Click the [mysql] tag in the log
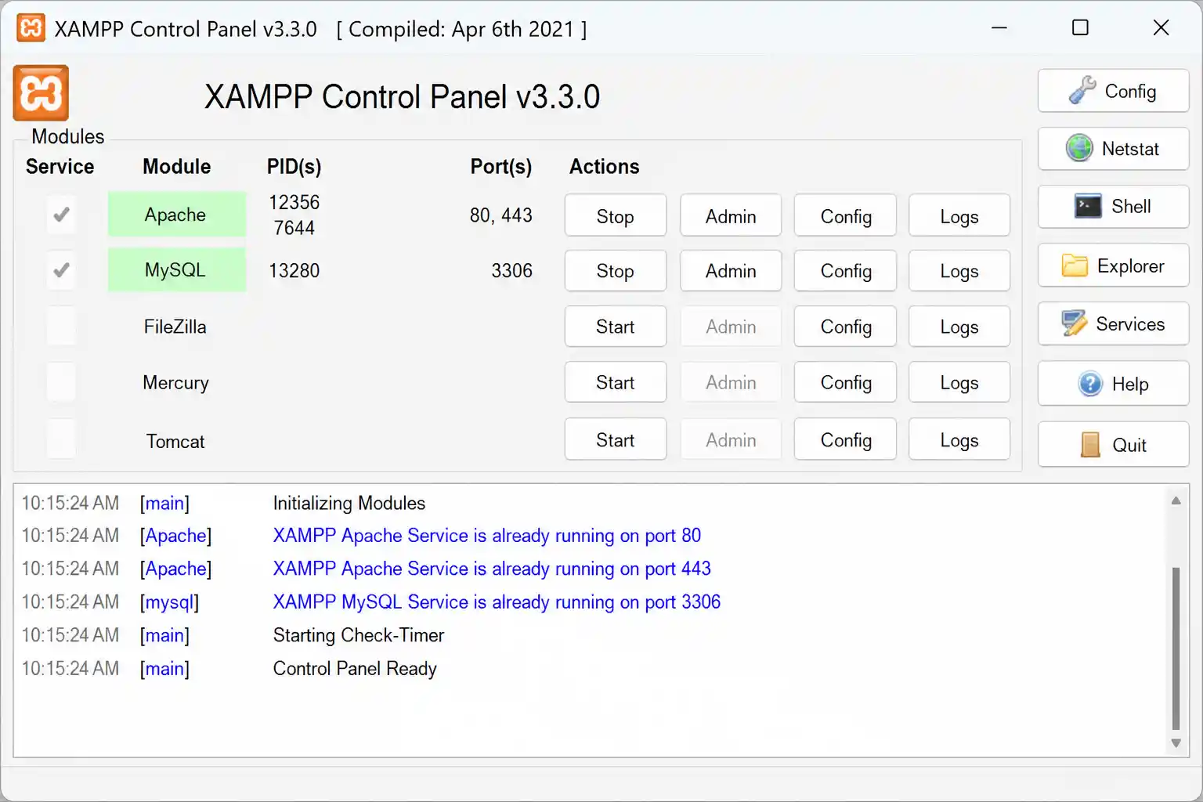 point(169,601)
